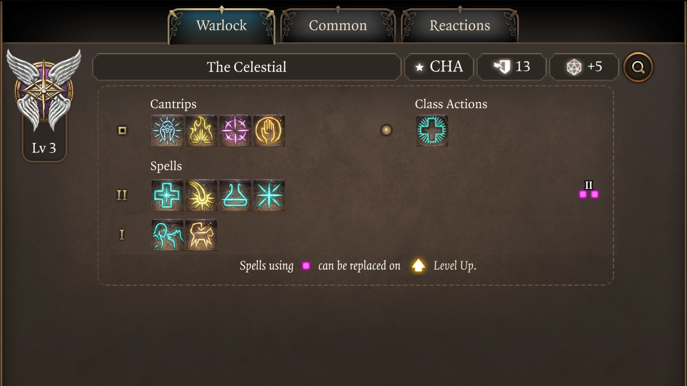Open the Reactions tab
Screen dimensions: 687x386
[459, 26]
